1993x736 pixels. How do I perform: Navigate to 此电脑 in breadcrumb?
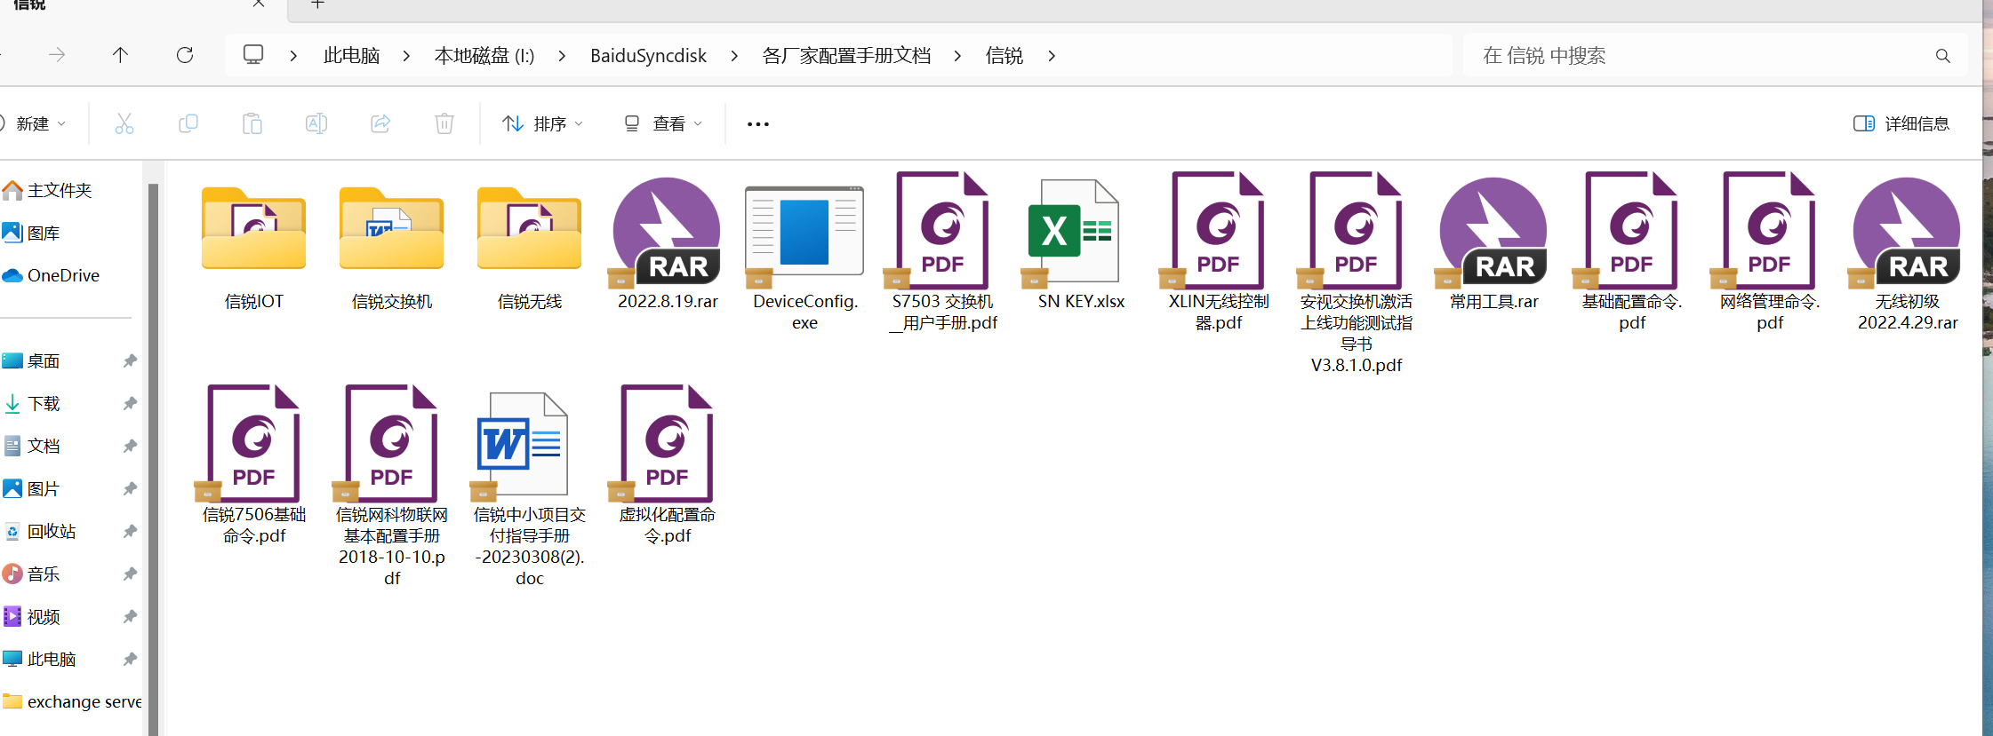(x=352, y=55)
